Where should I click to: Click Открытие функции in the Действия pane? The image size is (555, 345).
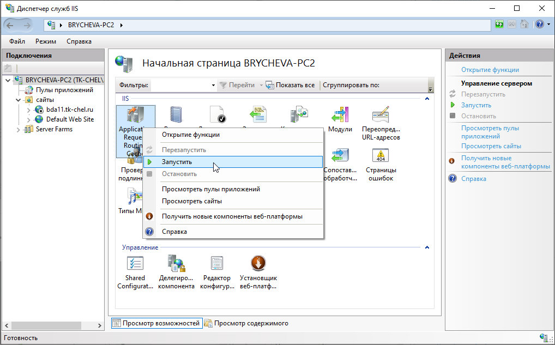(x=490, y=70)
